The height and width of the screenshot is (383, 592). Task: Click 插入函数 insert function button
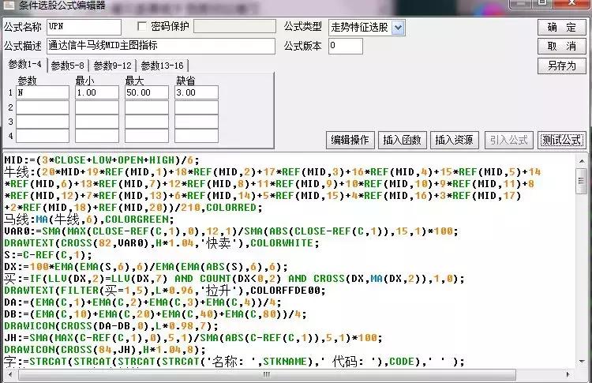(402, 140)
